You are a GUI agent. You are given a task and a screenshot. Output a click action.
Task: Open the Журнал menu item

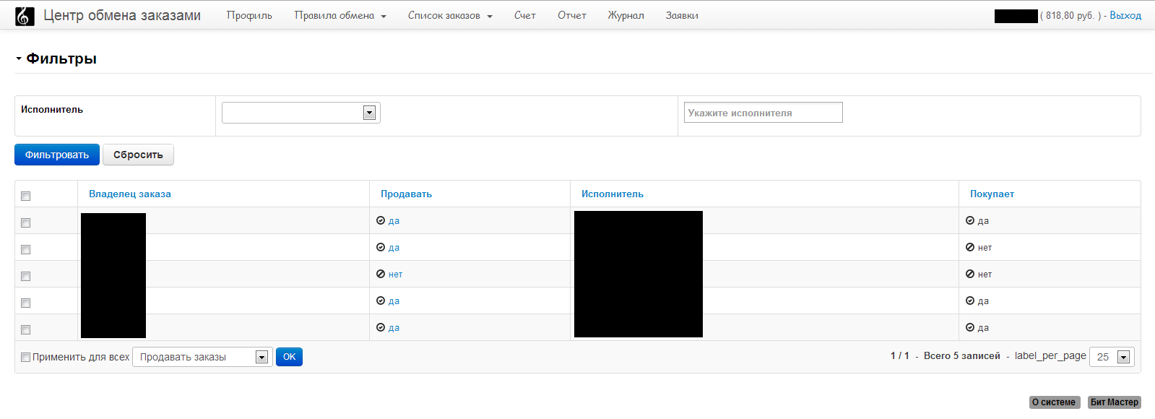pyautogui.click(x=626, y=15)
